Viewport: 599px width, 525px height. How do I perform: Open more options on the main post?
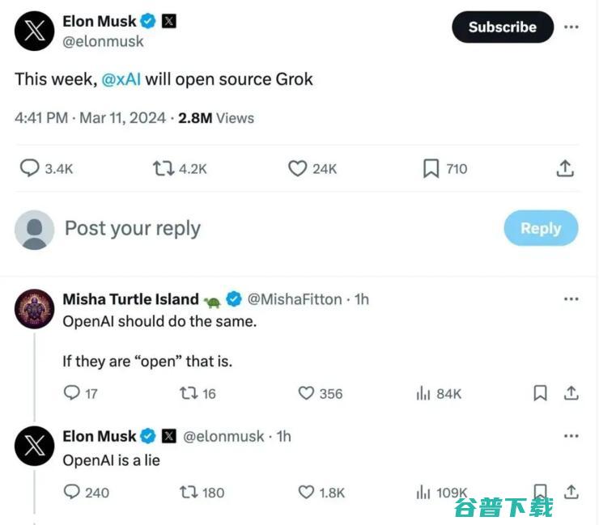[571, 27]
